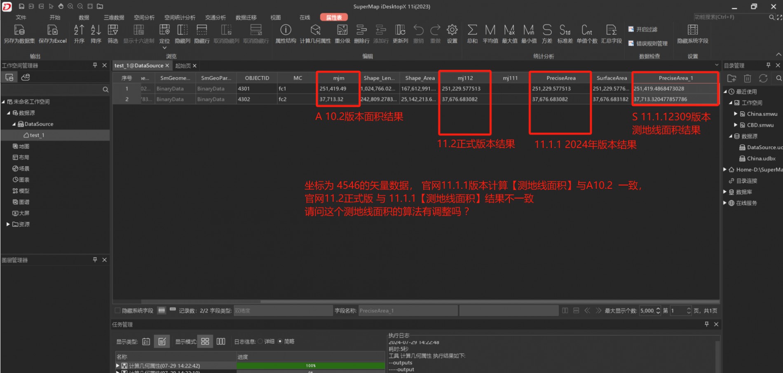The height and width of the screenshot is (373, 783).
Task: Collapse the DataSource tree node
Action: point(14,124)
